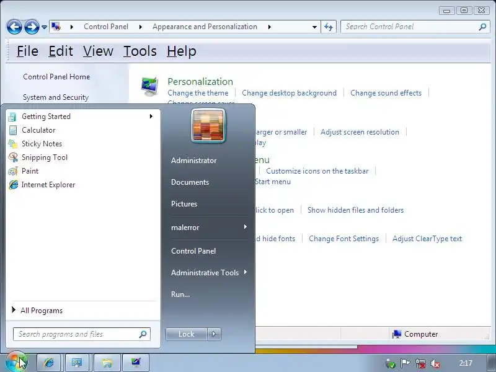Click Appearance and Personalization breadcrumb
The height and width of the screenshot is (372, 496).
[x=205, y=27]
